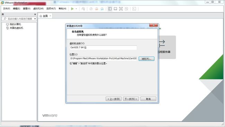Open the 文件(F) menu
225x127 pixels.
(x=7, y=9)
